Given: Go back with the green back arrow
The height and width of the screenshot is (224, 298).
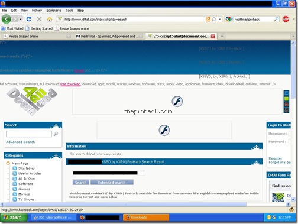Looking at the screenshot, I should 7,19.
